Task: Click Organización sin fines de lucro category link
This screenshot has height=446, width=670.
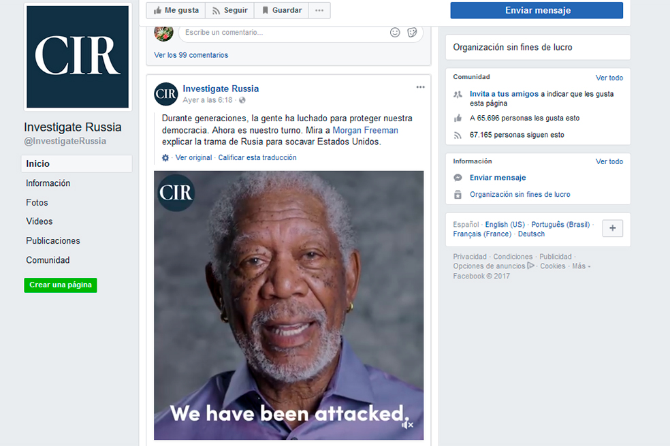Action: (520, 194)
